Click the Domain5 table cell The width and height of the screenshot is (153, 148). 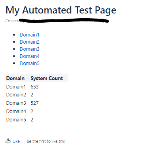click(16, 120)
